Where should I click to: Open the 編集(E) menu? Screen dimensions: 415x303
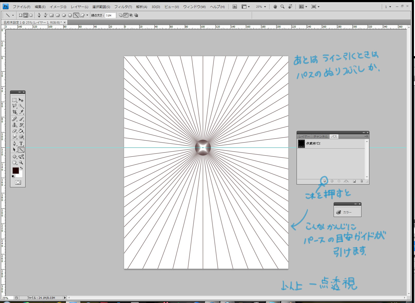[x=40, y=7]
